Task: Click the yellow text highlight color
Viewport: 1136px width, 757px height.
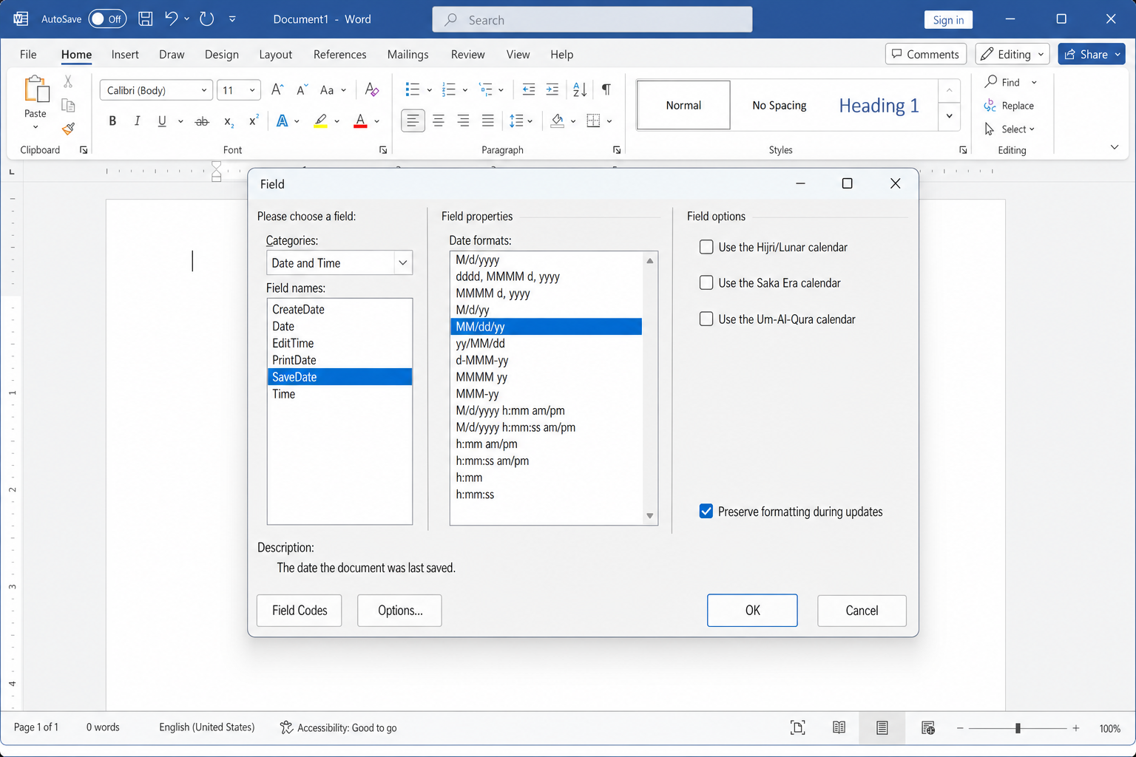Action: (x=320, y=121)
